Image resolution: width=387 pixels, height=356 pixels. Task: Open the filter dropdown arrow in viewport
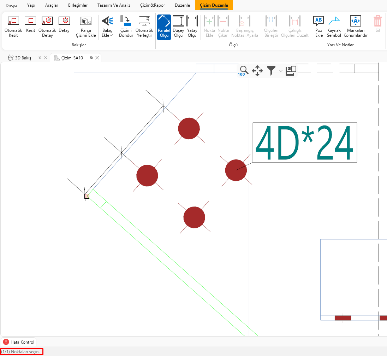click(281, 71)
